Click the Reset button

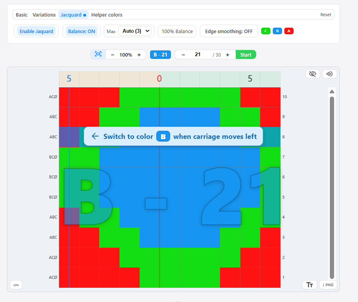(326, 15)
